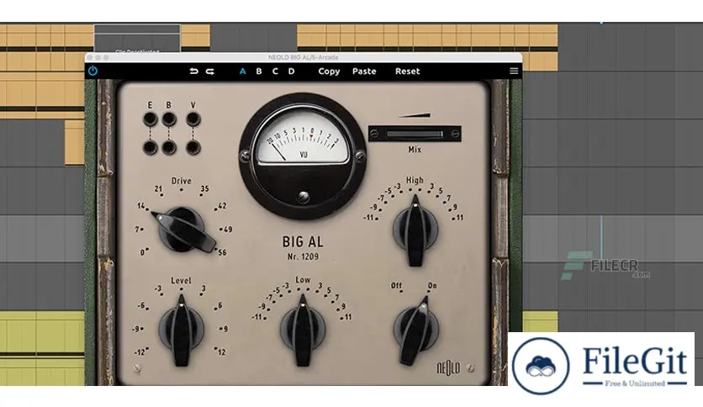Select preset slot D
The image size is (703, 407).
pos(292,71)
